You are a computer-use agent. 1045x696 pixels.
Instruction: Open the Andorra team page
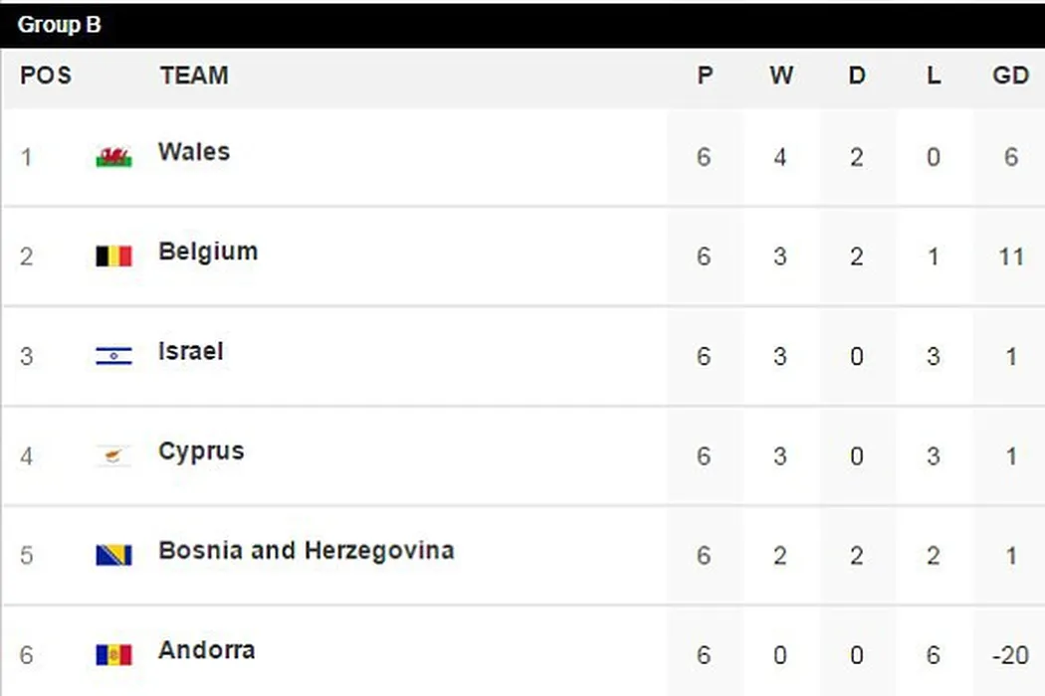coord(206,650)
